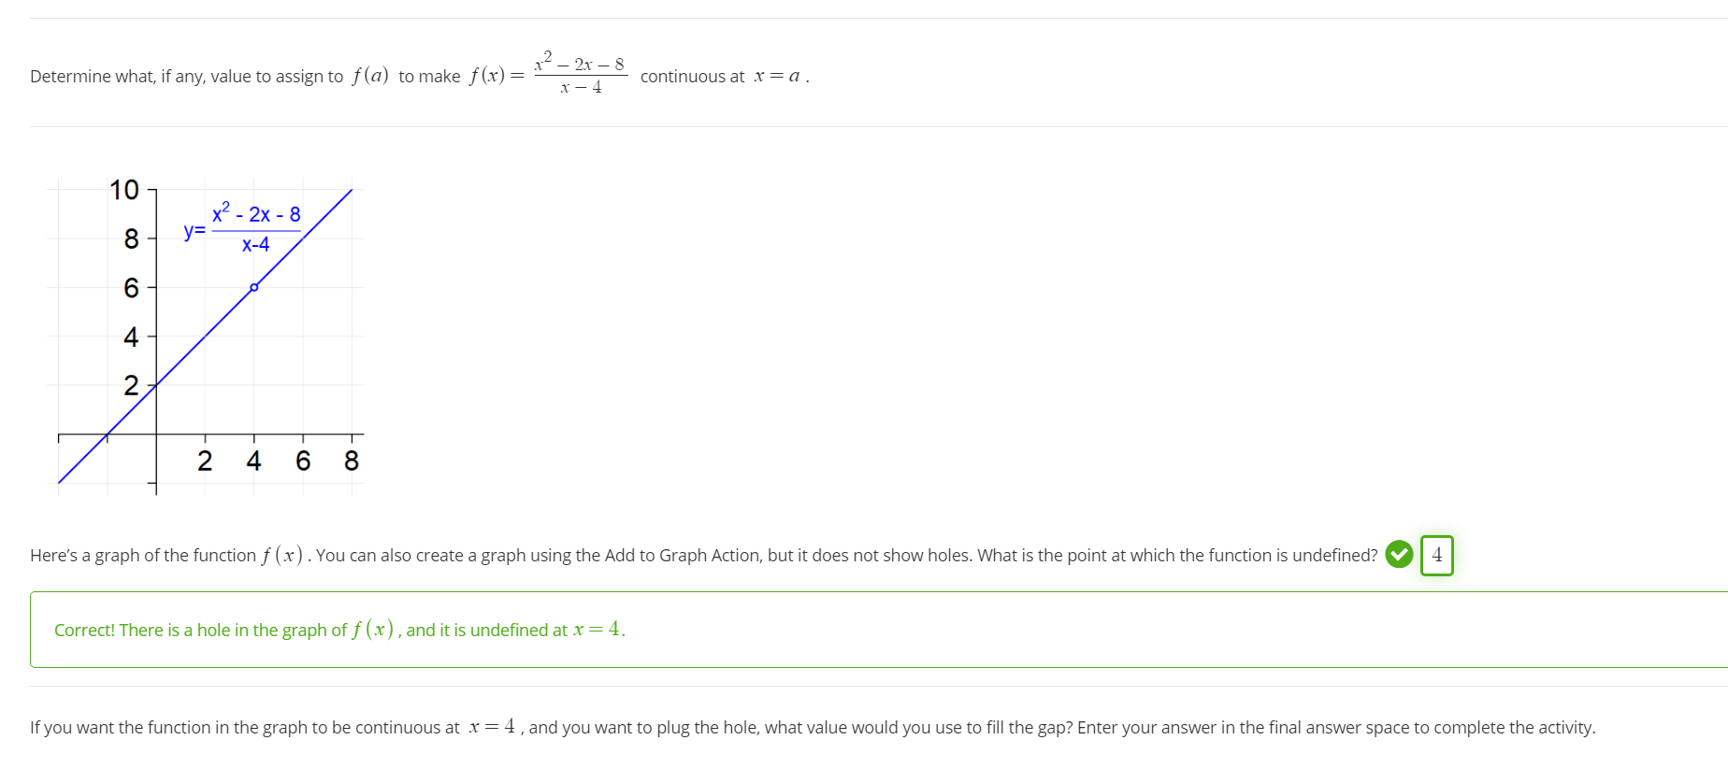Click the green checkmark correctness icon
The height and width of the screenshot is (784, 1728).
(1399, 555)
